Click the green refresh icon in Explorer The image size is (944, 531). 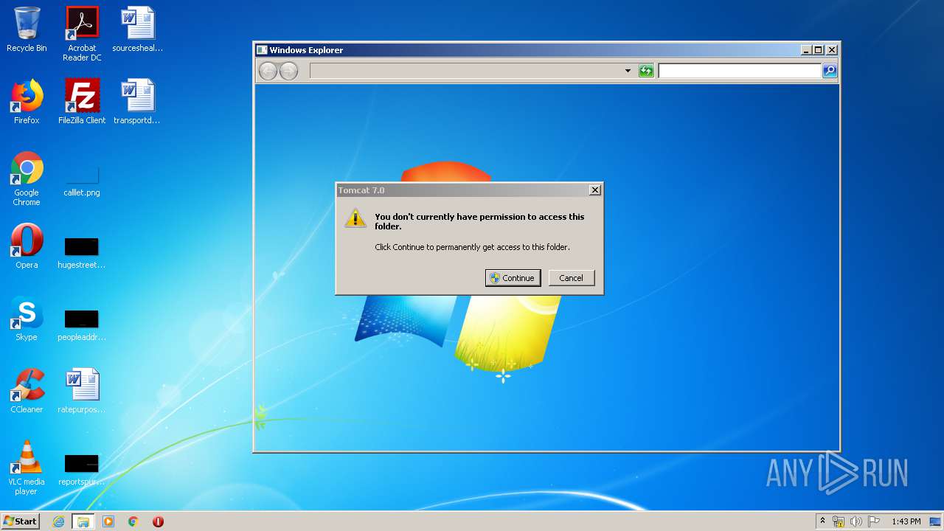point(646,71)
